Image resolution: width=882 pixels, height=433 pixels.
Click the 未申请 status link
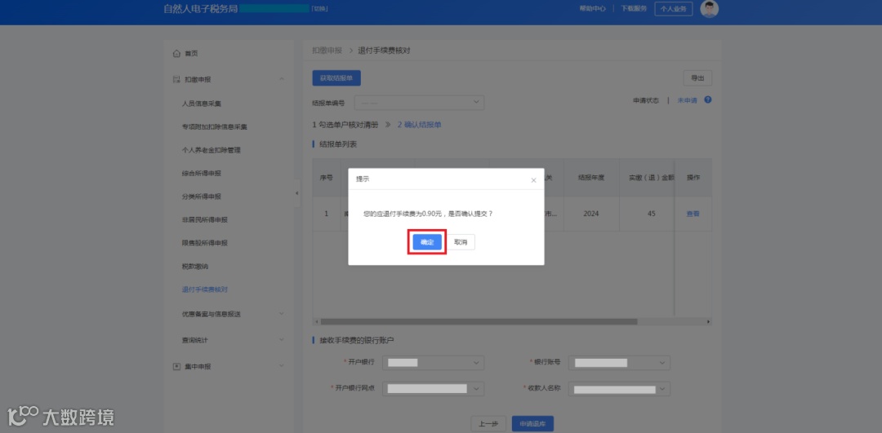[687, 100]
